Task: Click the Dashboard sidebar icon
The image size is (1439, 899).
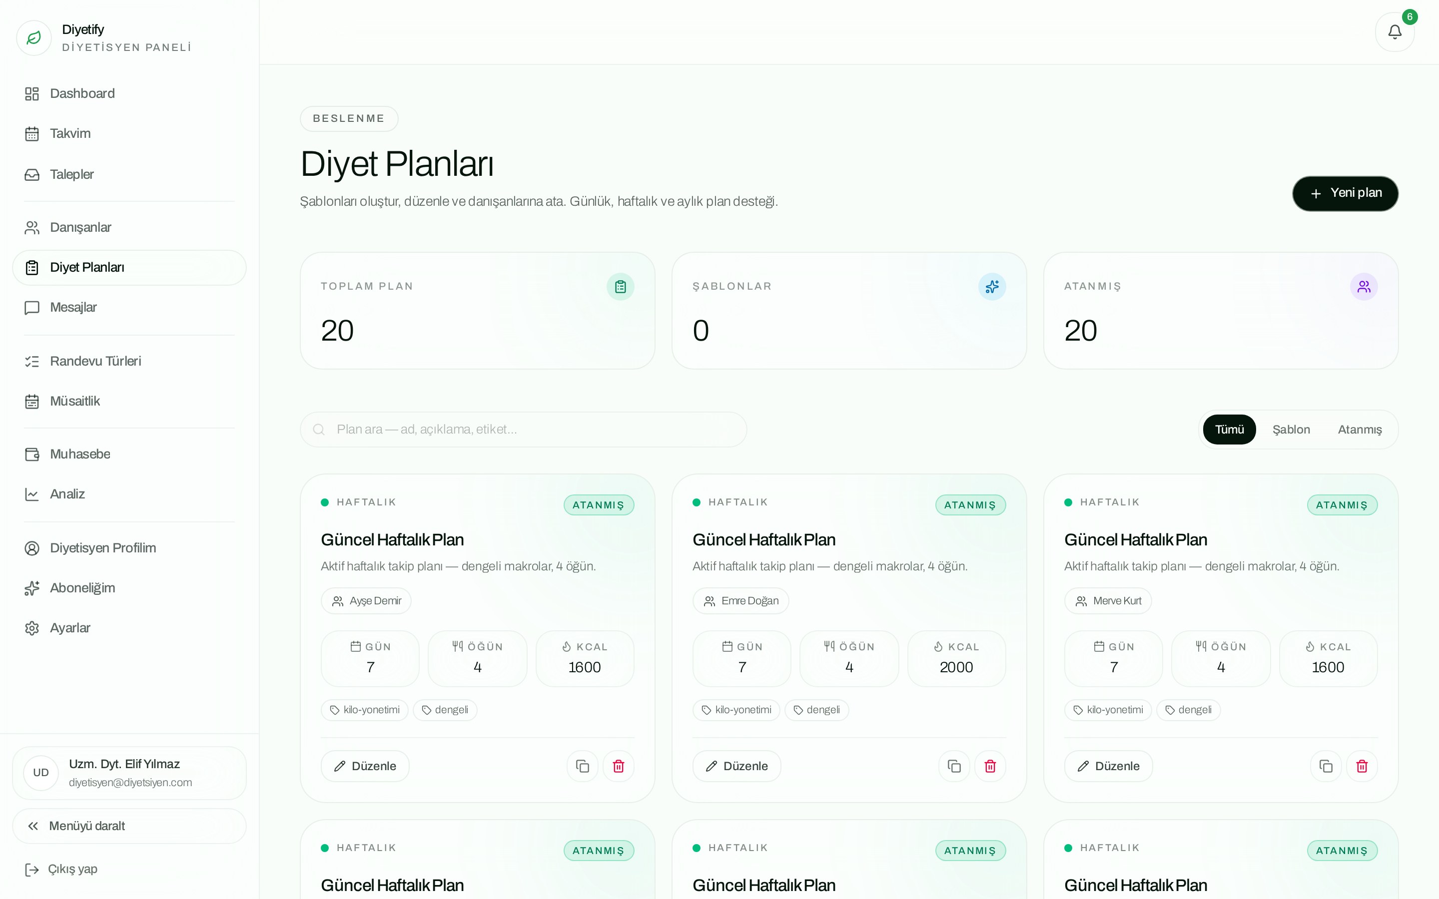Action: 32,94
